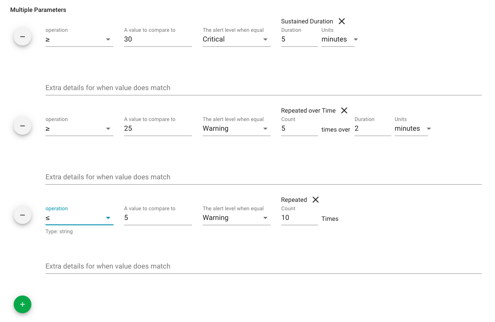Open the operation dropdown in the first row
This screenshot has height=322, width=495.
[x=79, y=39]
